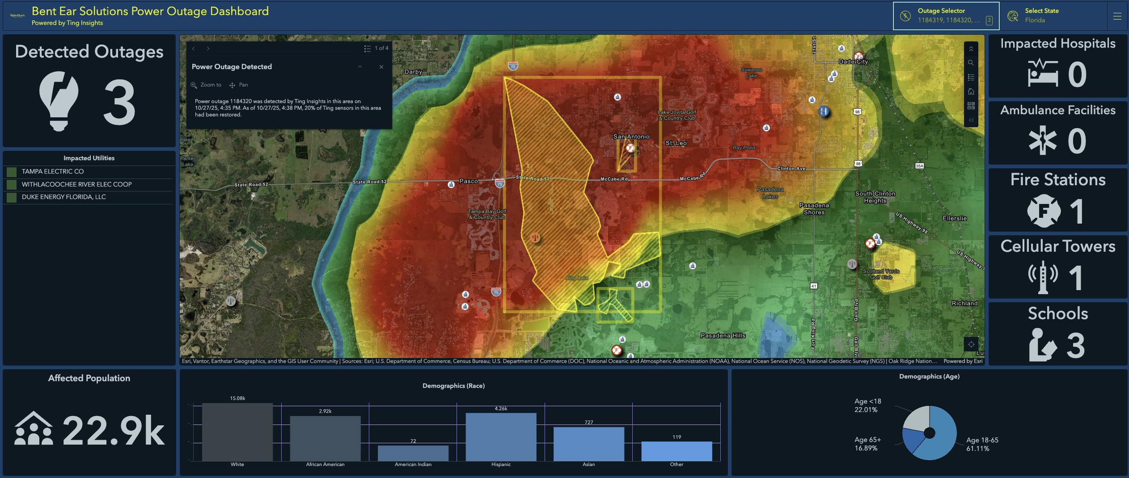The width and height of the screenshot is (1129, 478).
Task: Collapse map tools with double-up chevron
Action: pyautogui.click(x=971, y=49)
